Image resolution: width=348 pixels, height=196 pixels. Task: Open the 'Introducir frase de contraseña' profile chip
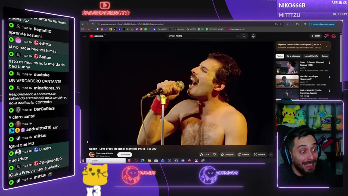[x=322, y=24]
